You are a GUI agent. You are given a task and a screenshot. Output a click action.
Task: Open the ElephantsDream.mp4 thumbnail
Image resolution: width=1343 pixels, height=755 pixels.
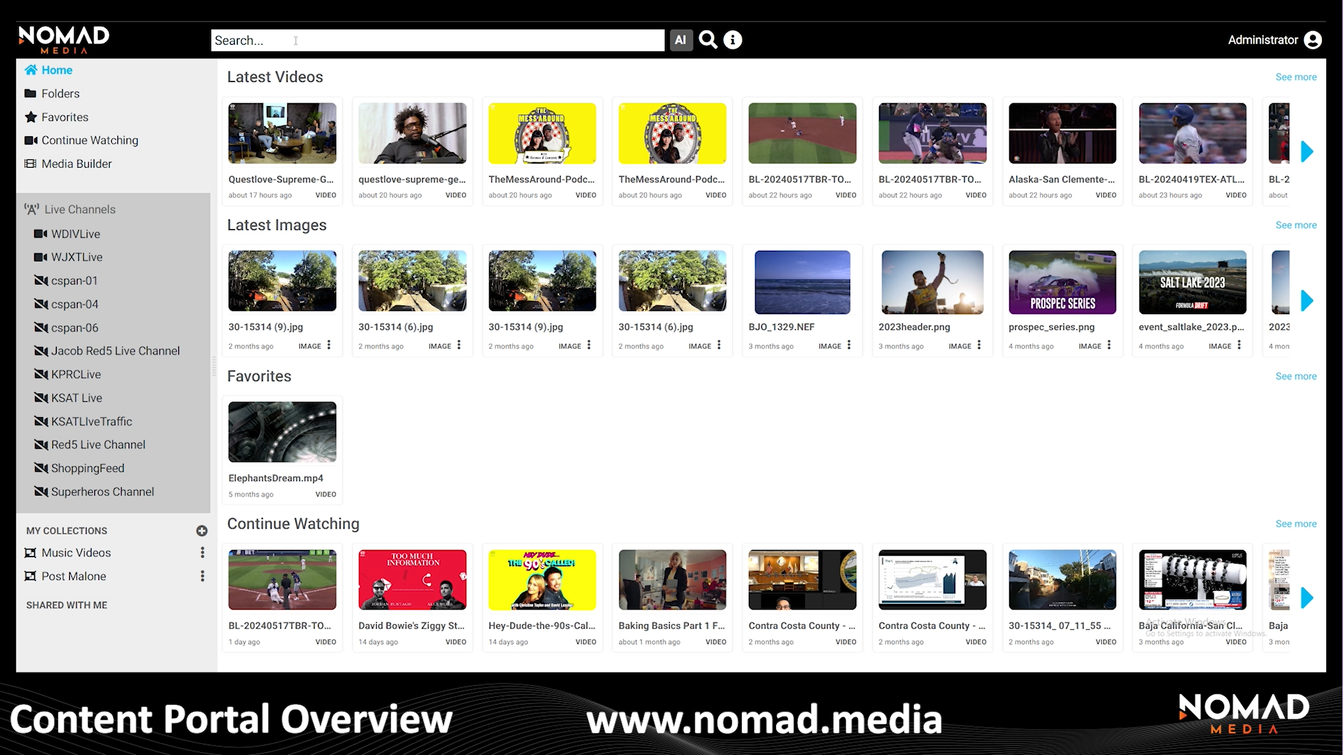click(282, 431)
